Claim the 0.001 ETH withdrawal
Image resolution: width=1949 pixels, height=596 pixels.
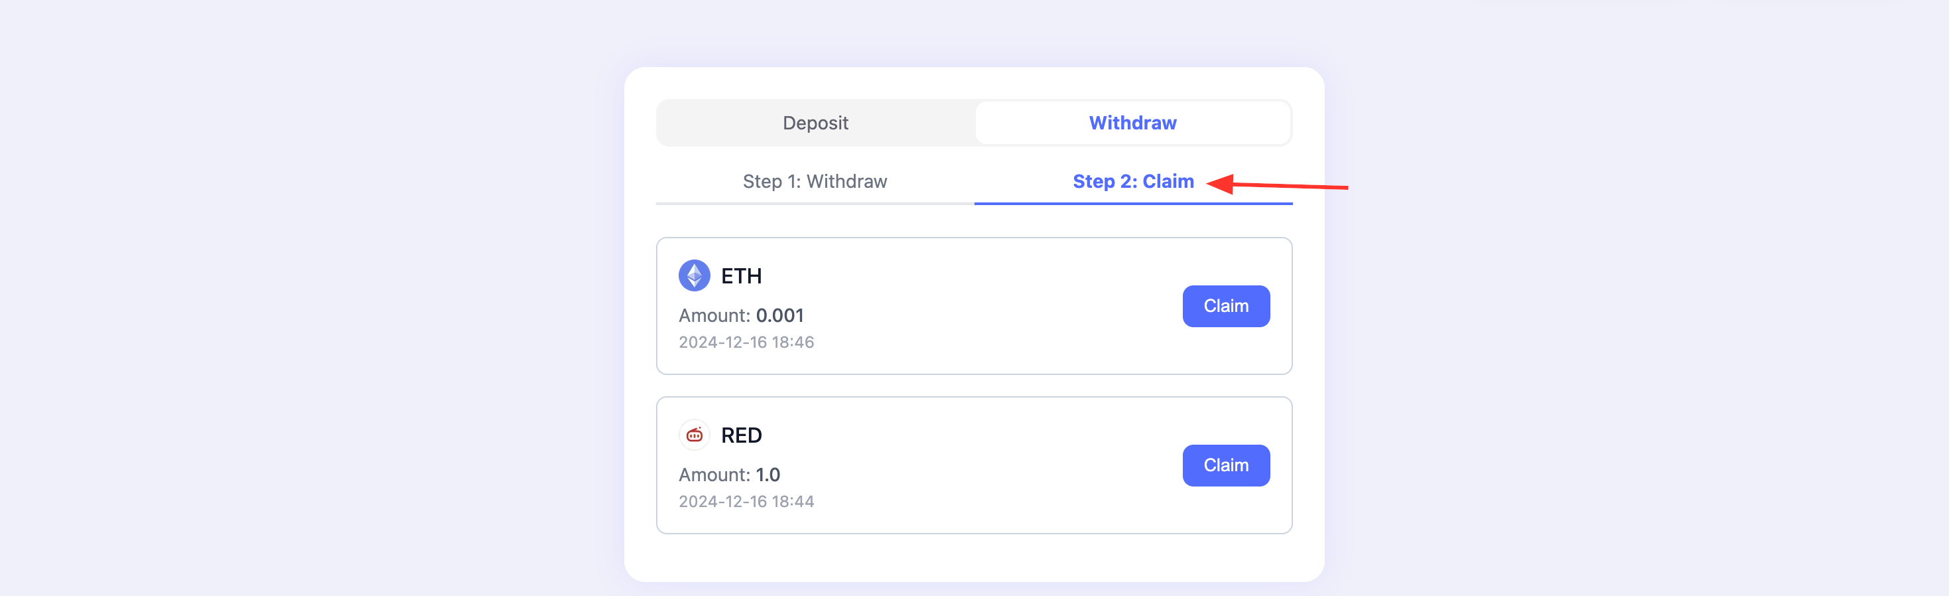pos(1226,306)
